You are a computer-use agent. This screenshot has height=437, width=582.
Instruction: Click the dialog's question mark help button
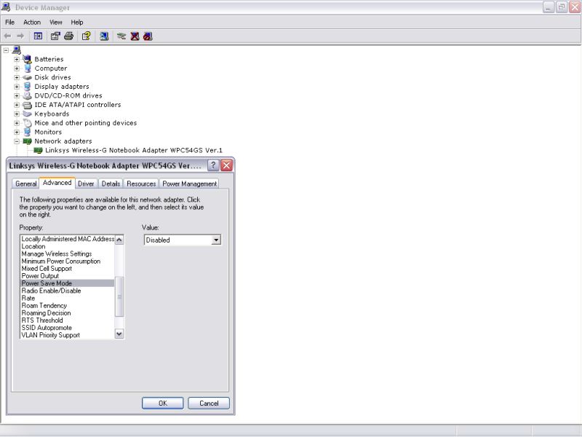(x=212, y=165)
